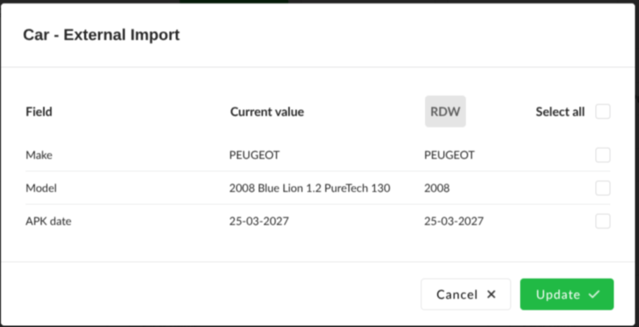Click PEUGEOT in the Current value column
This screenshot has height=327, width=639.
coord(254,155)
